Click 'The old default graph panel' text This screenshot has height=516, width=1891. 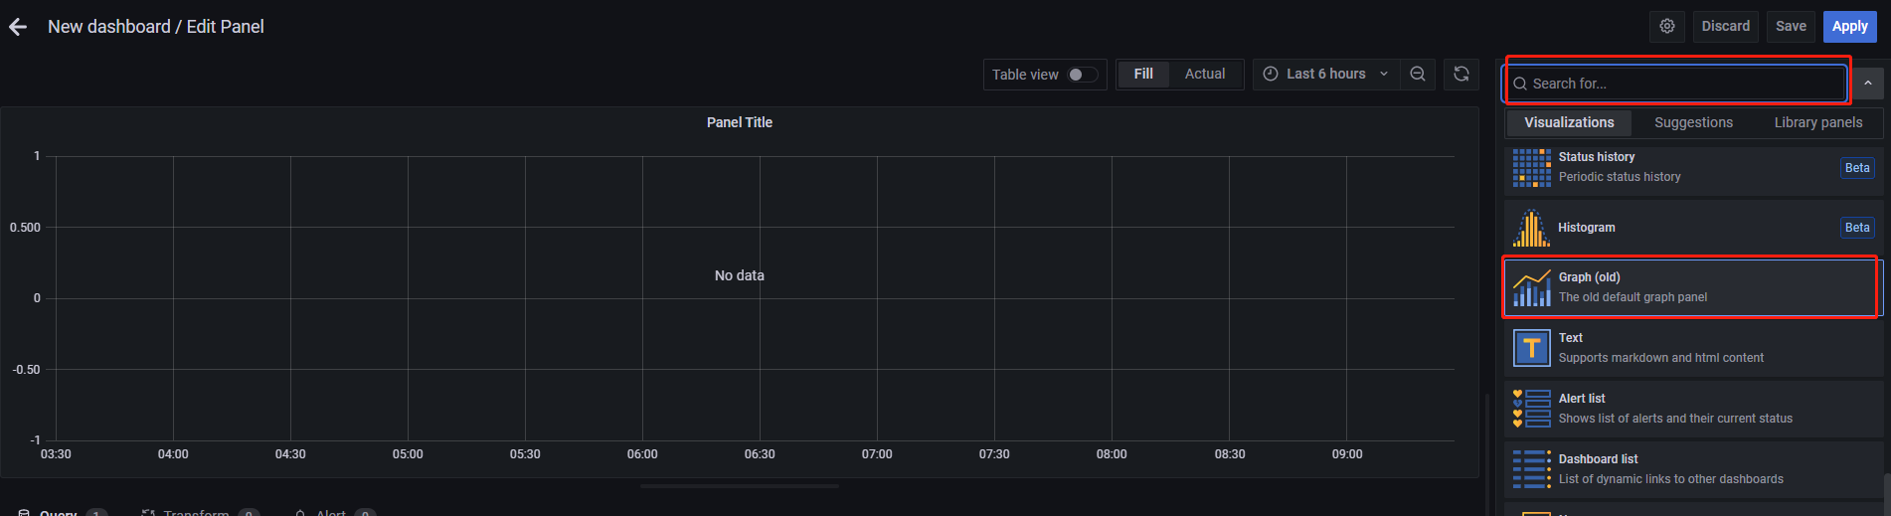[x=1633, y=297]
